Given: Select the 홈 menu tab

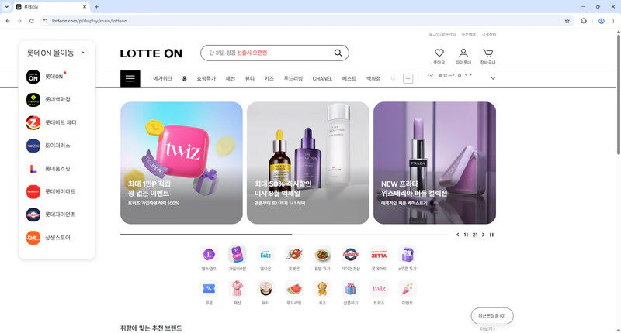Looking at the screenshot, I should [184, 79].
